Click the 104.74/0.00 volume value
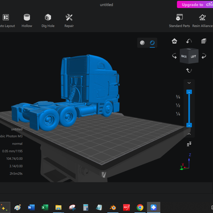The height and width of the screenshot is (213, 213). (14, 159)
